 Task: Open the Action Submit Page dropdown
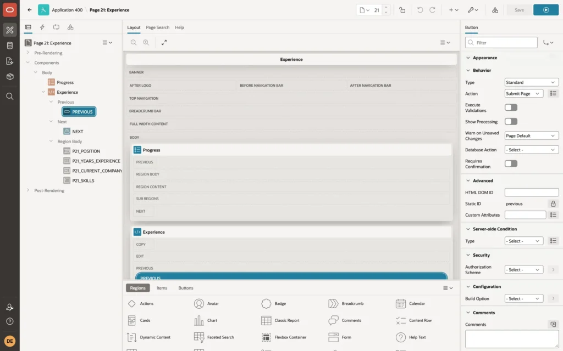[523, 93]
